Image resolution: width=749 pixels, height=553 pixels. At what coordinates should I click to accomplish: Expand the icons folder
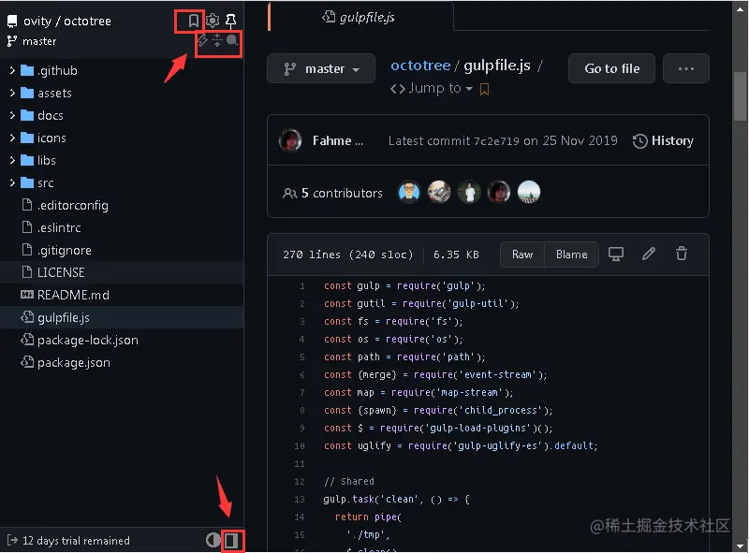click(x=12, y=138)
